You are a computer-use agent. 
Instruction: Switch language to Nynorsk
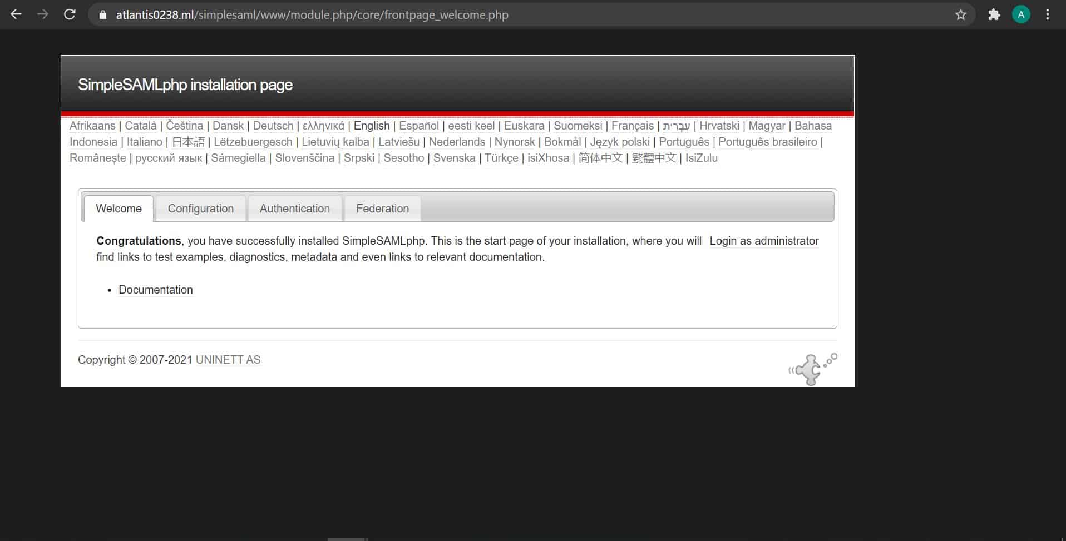(x=515, y=142)
